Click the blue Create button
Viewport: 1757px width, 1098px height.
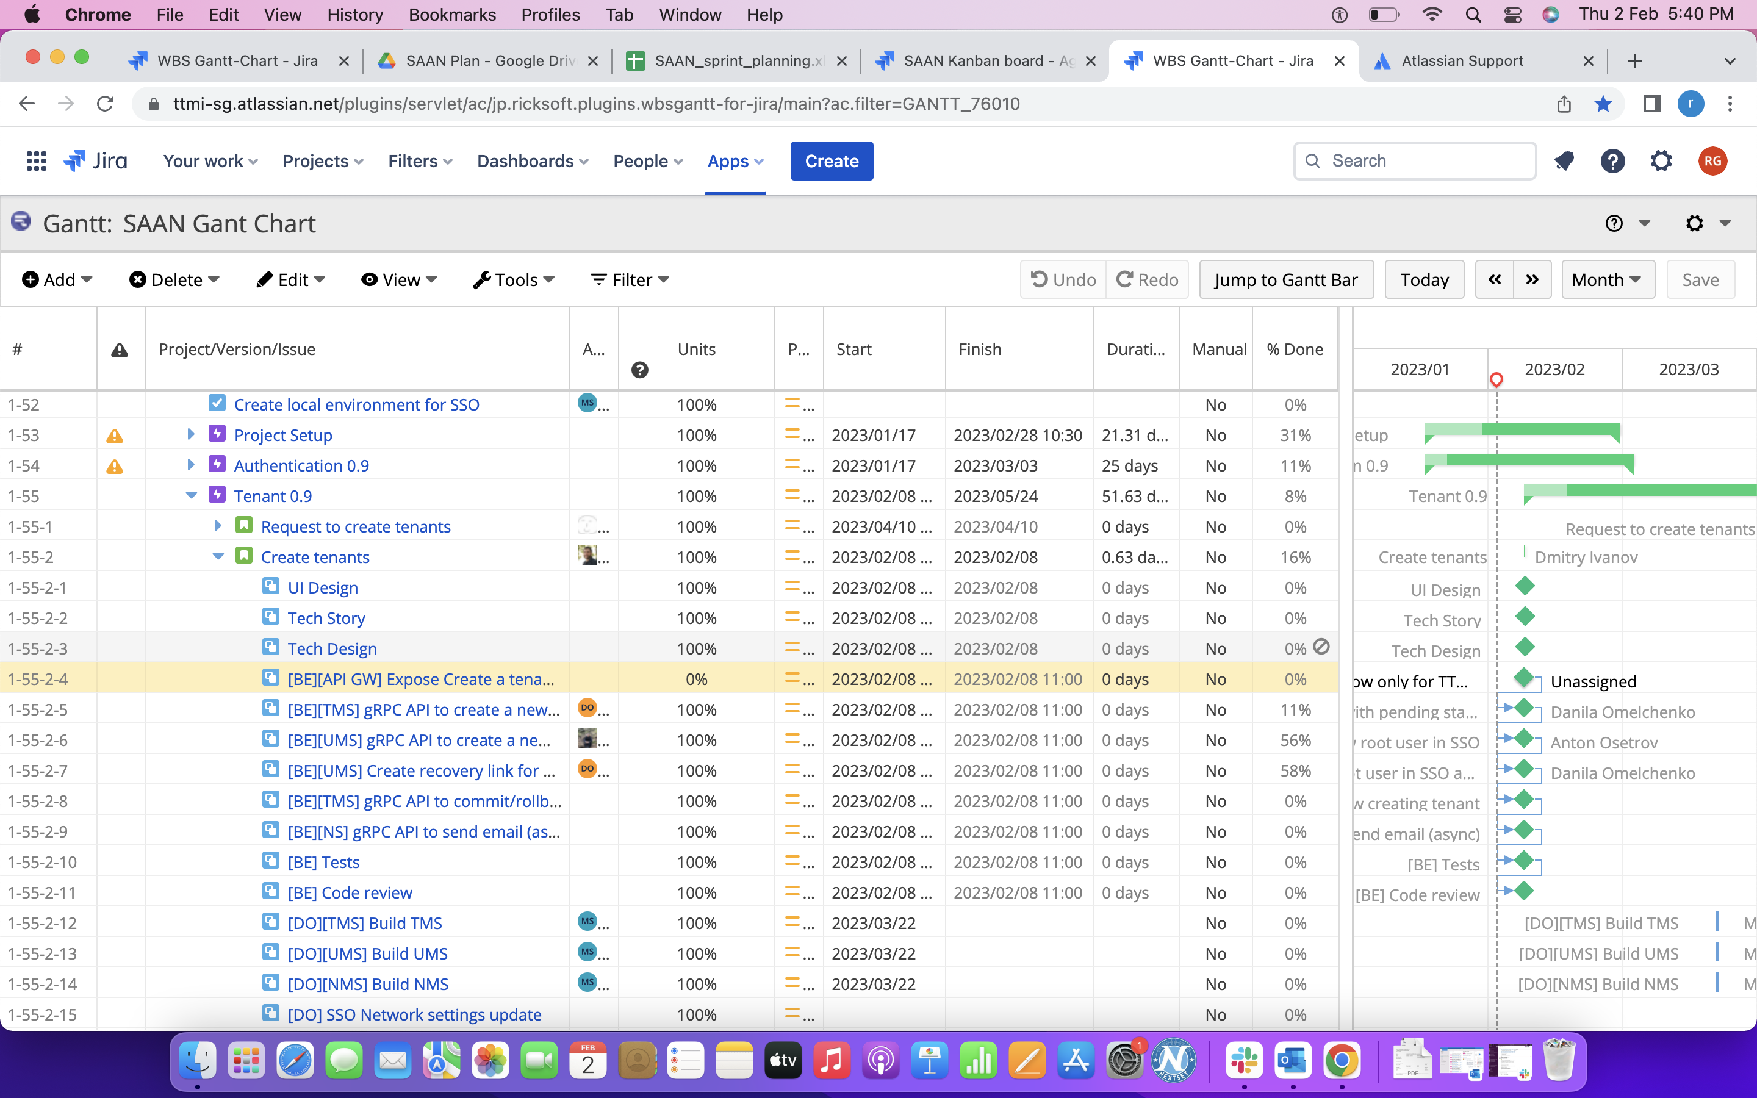832,161
